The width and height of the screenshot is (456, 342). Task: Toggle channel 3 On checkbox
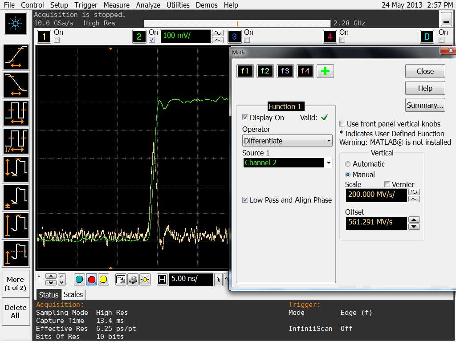click(x=247, y=40)
